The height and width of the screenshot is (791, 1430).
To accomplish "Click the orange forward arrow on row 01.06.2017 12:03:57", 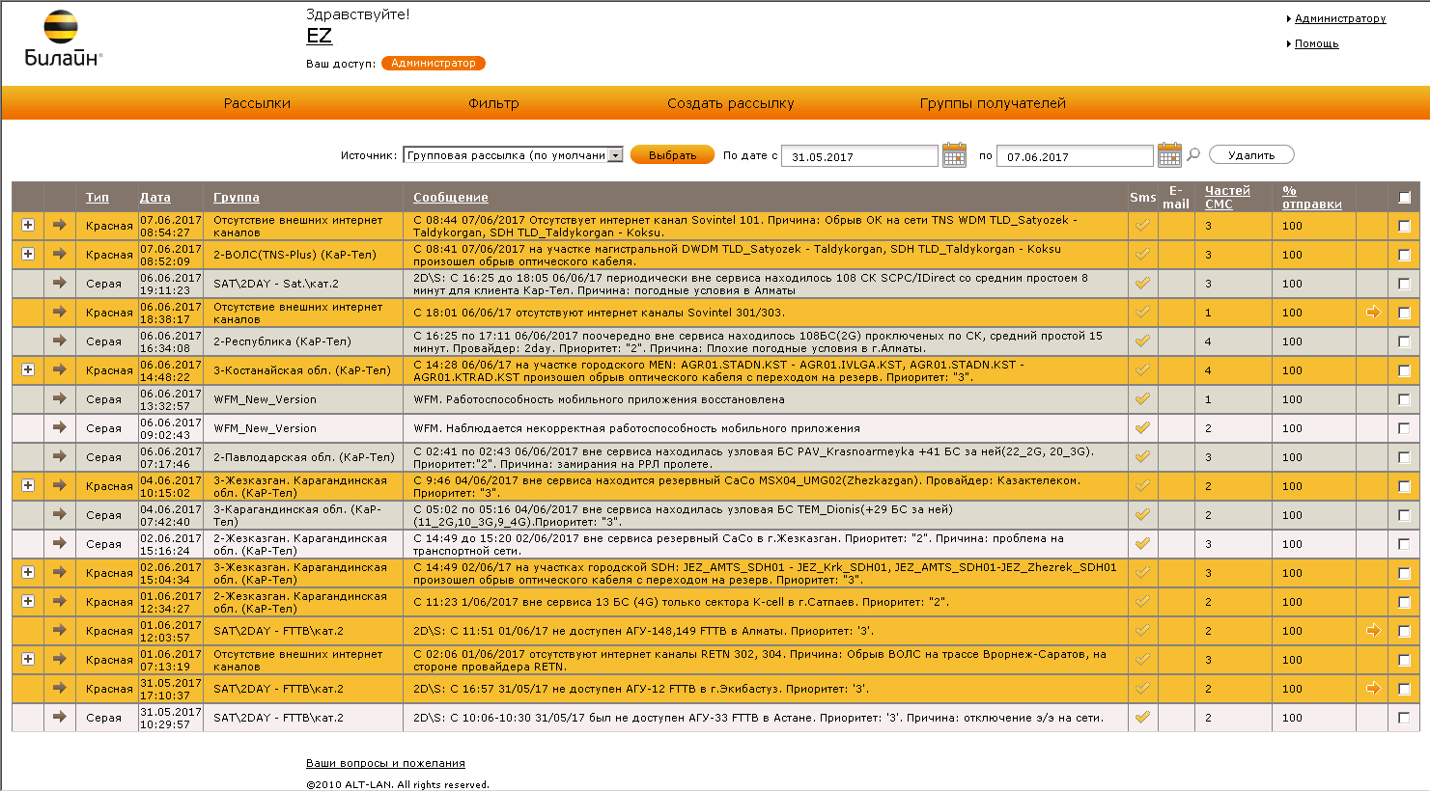I will click(x=1373, y=630).
